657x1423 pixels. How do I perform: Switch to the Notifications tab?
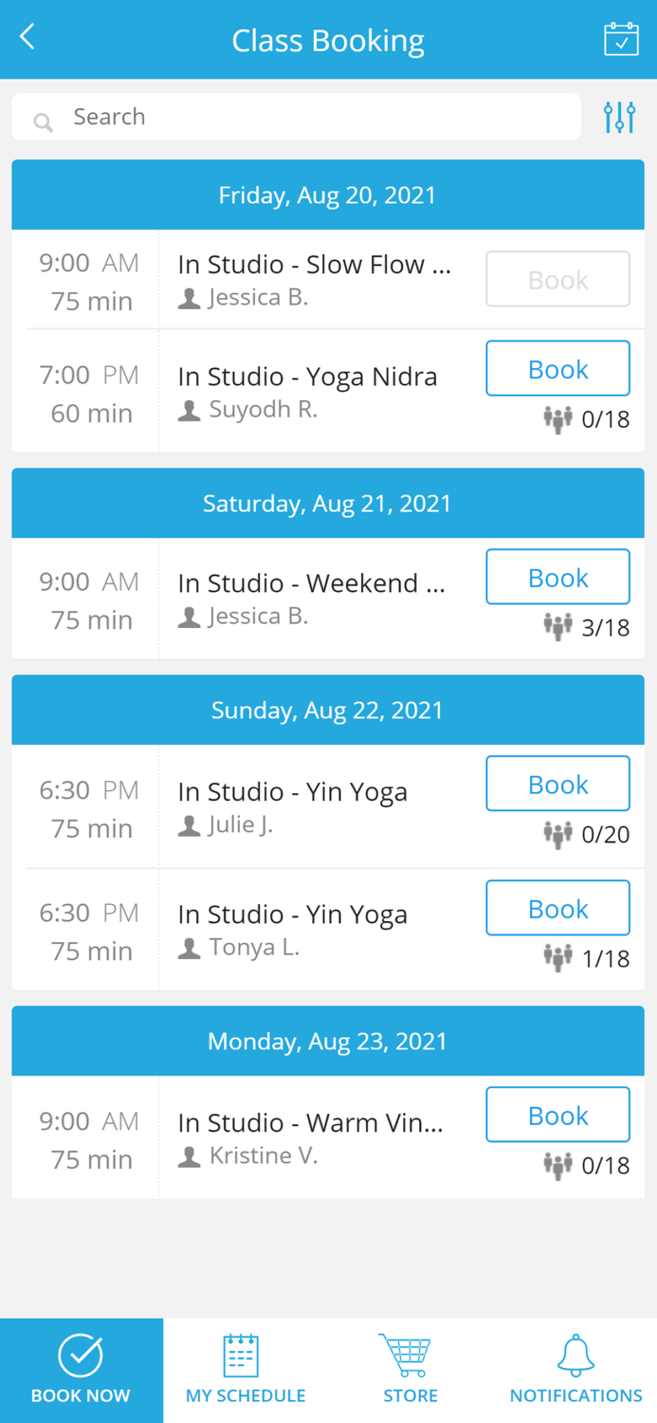[575, 1370]
